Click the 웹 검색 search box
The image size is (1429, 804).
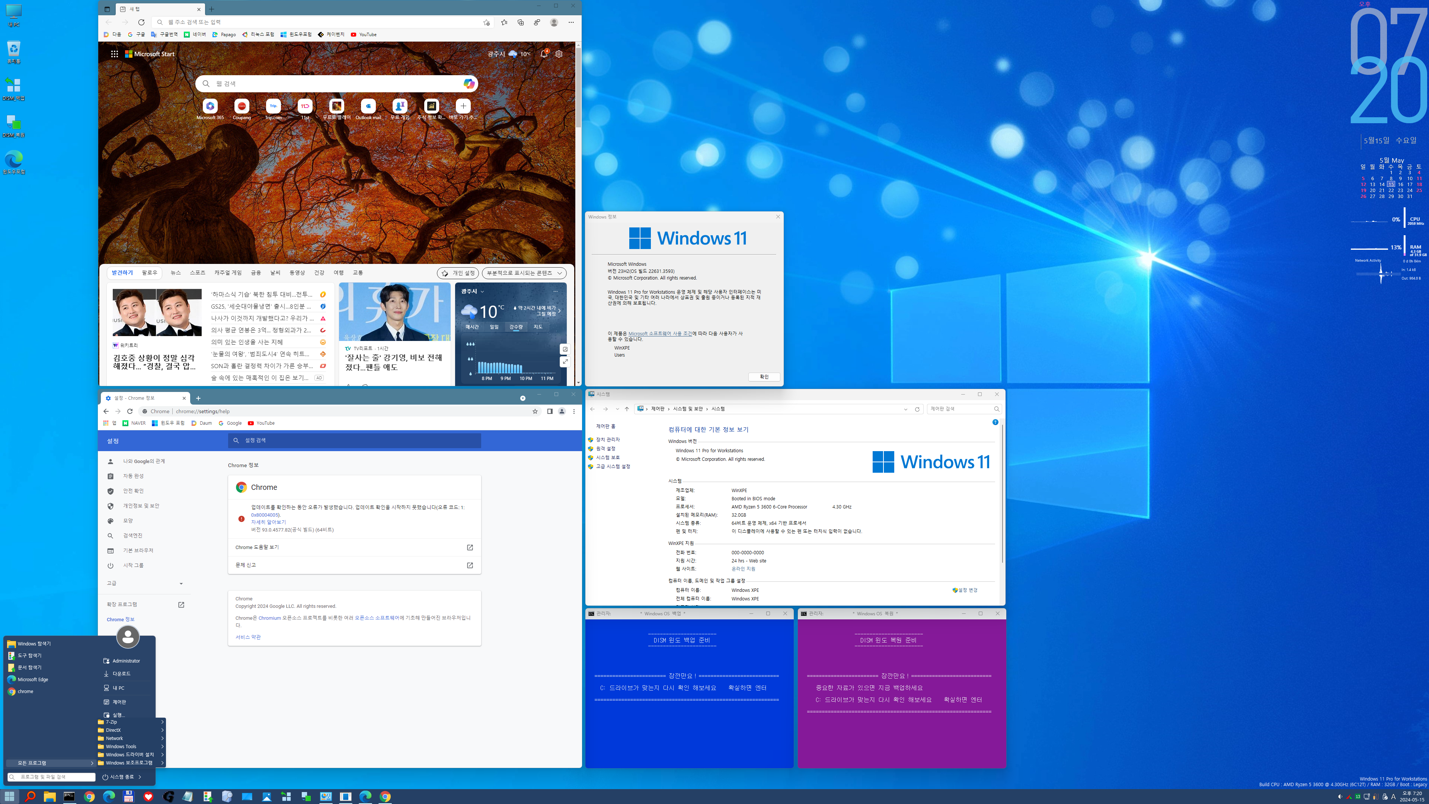[336, 83]
